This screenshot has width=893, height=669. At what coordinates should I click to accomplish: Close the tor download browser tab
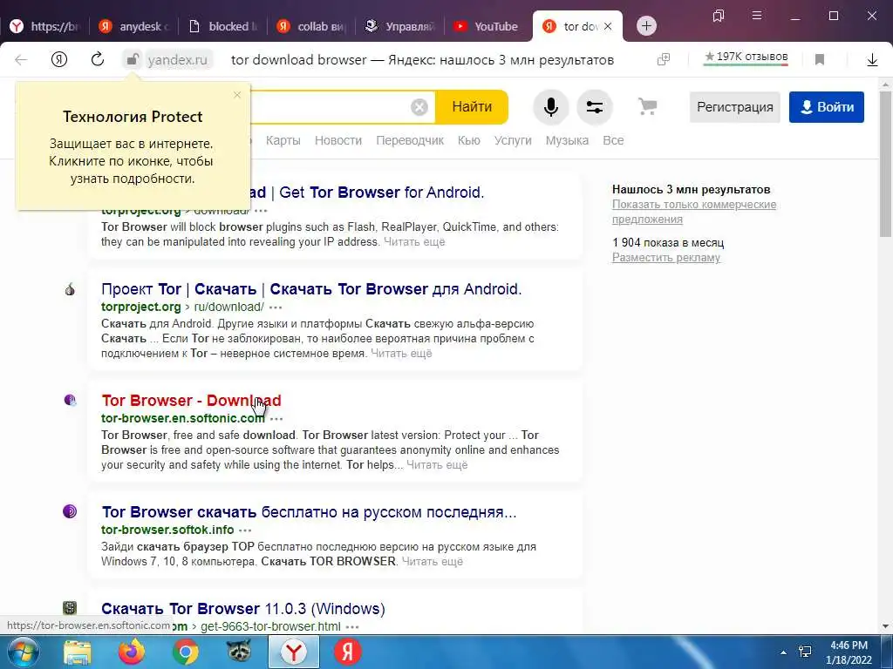pos(608,26)
